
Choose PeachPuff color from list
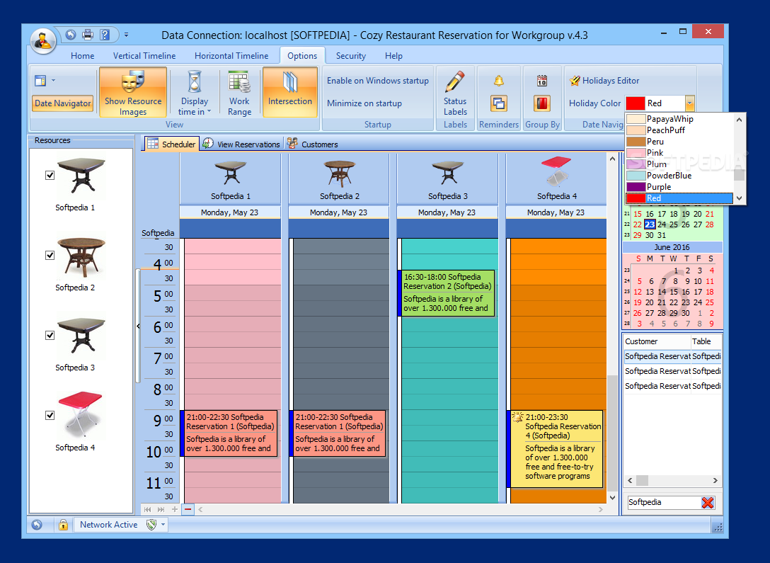[x=679, y=130]
